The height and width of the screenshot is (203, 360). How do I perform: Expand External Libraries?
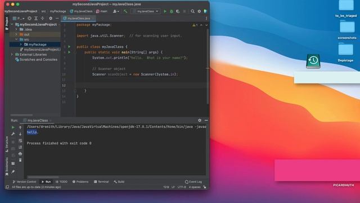[x=12, y=55]
